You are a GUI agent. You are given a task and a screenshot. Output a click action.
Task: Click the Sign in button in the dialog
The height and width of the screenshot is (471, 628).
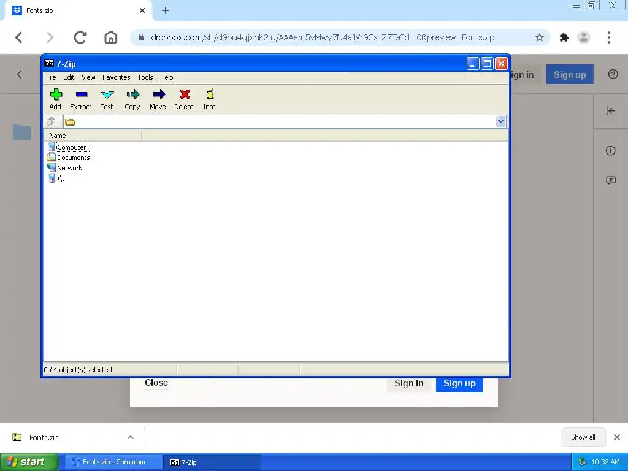pyautogui.click(x=408, y=384)
